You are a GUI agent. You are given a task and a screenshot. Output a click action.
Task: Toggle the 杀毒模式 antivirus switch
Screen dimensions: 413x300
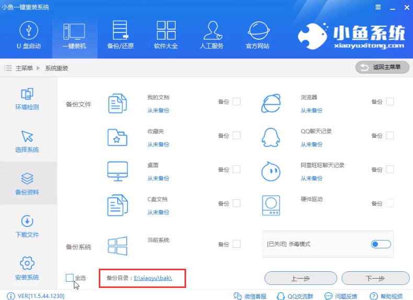[381, 244]
